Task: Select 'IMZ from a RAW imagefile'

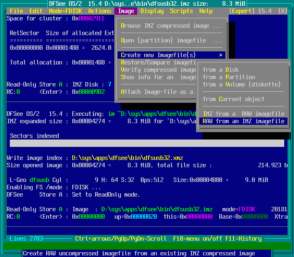Action: coord(243,114)
